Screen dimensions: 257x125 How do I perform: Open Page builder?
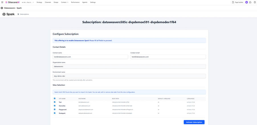tap(237, 2)
